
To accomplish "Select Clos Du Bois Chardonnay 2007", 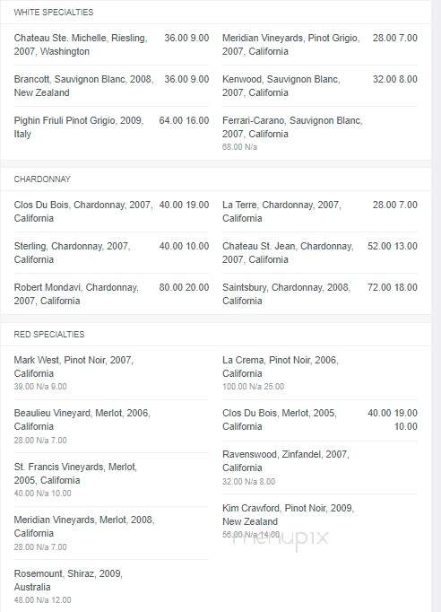I will pyautogui.click(x=111, y=211).
